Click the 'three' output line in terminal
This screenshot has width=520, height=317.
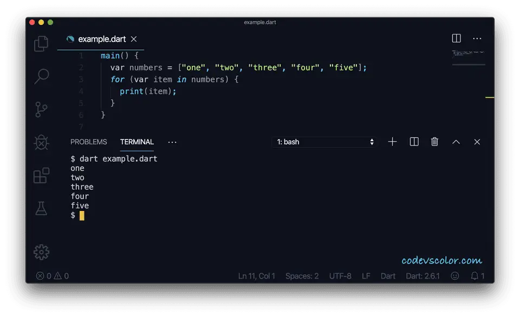82,187
